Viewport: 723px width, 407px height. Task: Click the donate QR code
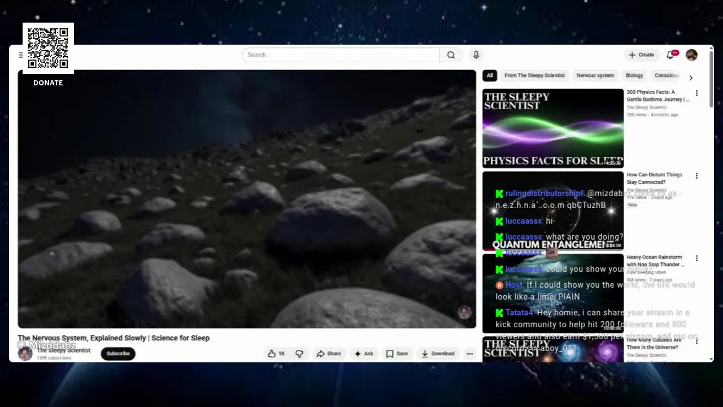[48, 48]
